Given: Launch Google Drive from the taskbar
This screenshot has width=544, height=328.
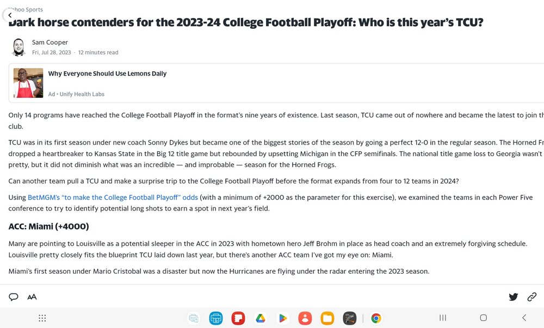Looking at the screenshot, I should 261,318.
